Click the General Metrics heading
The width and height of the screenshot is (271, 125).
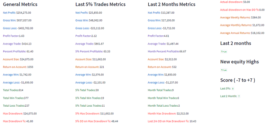click(20, 4)
